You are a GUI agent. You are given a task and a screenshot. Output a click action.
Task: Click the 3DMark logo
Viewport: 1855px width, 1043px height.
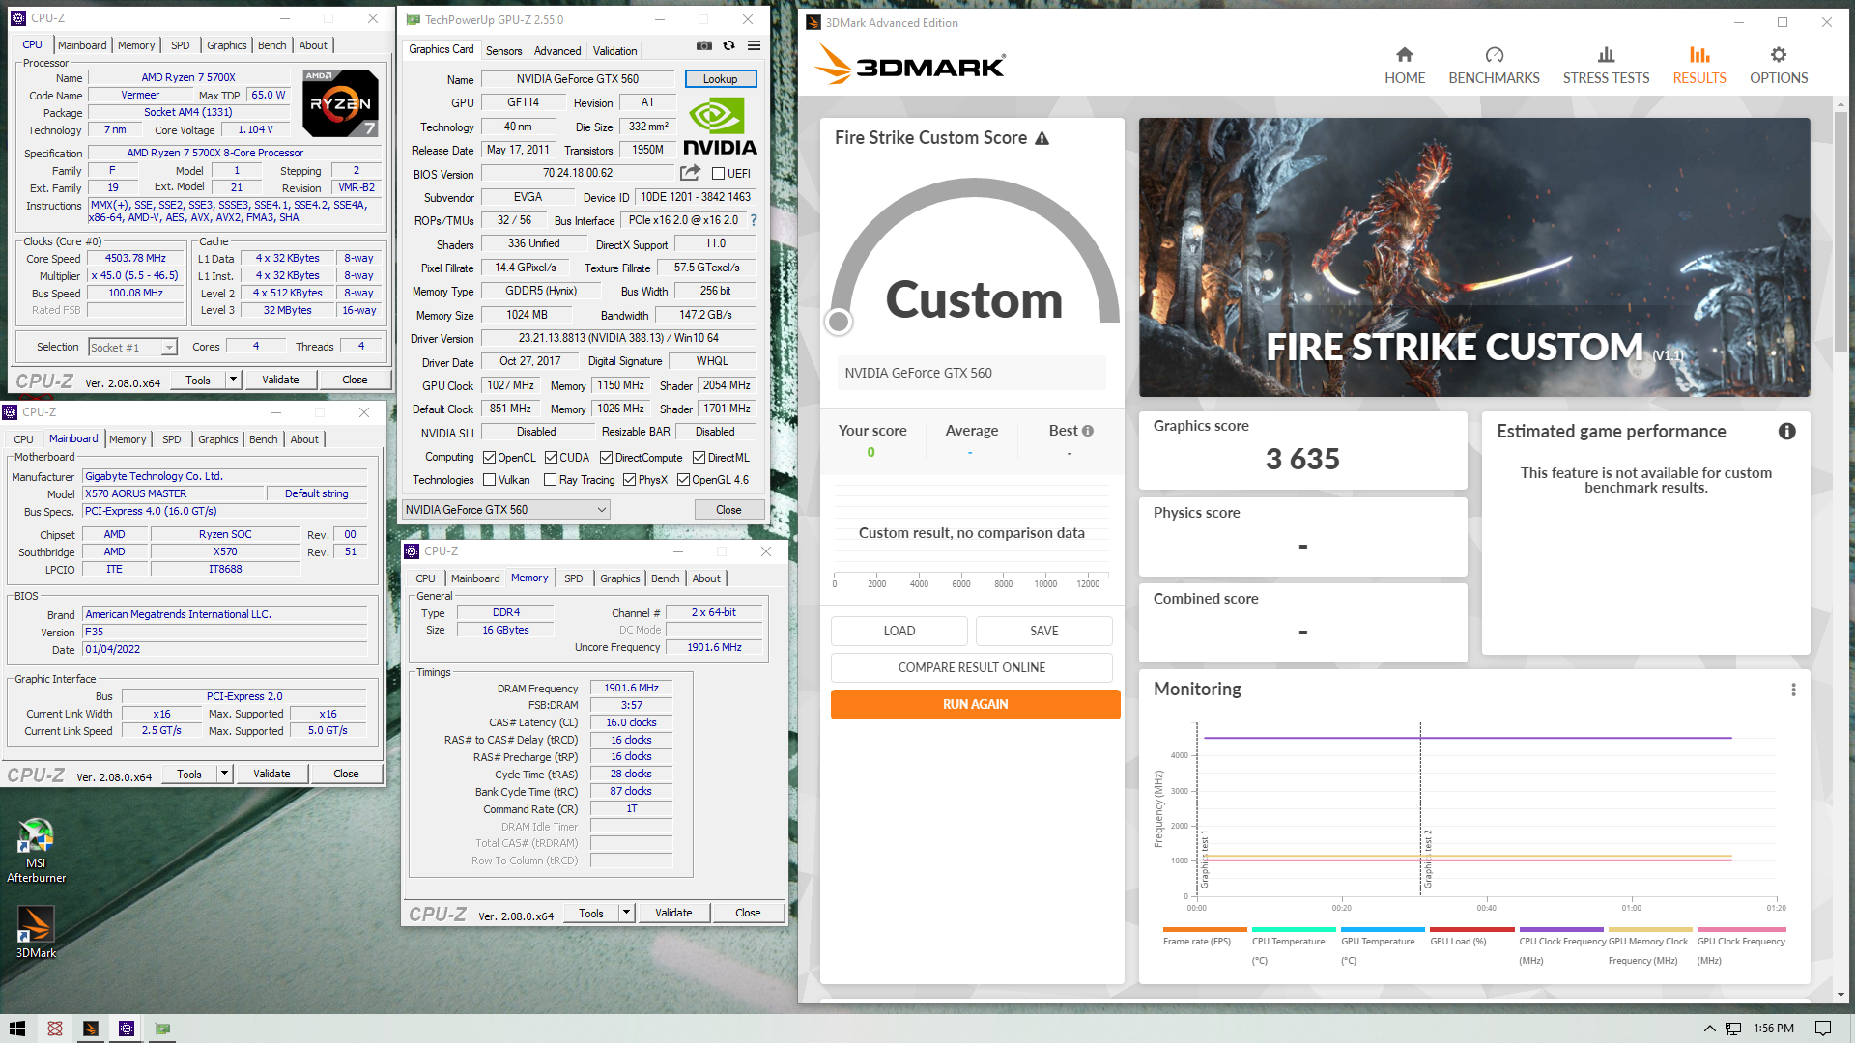tap(910, 65)
